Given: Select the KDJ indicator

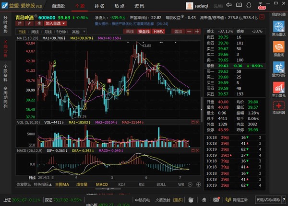Looking at the screenshot, I should pyautogui.click(x=121, y=184).
